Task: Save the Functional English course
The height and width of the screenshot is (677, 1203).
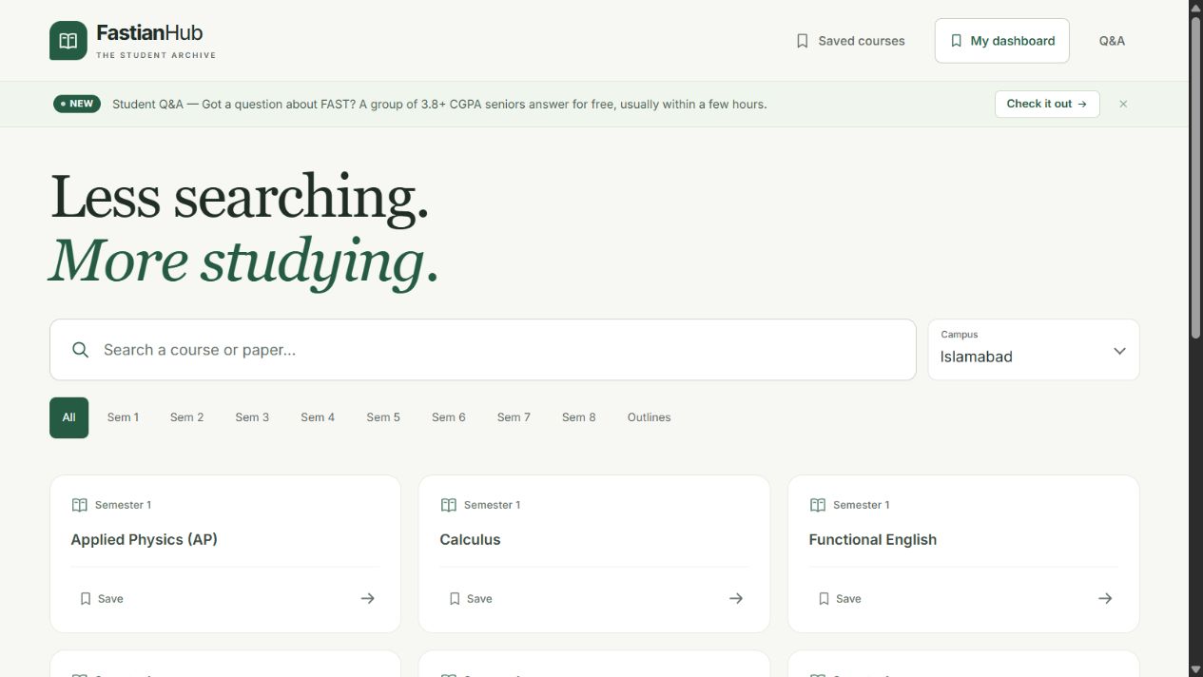Action: pos(840,599)
